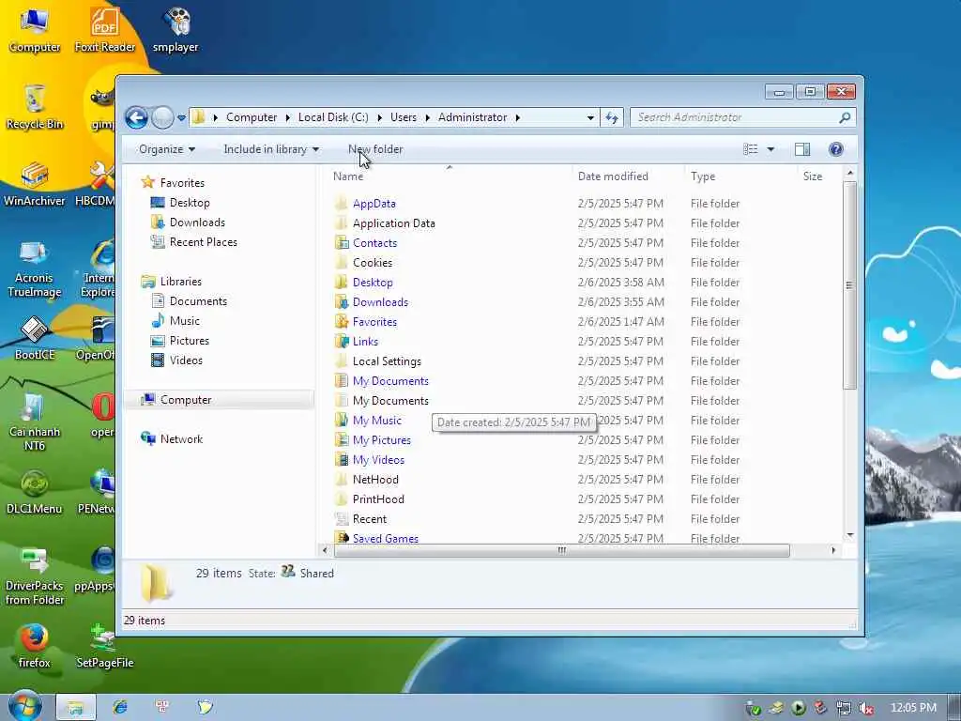Click the Search Administrator input field
This screenshot has height=721, width=961.
tap(732, 117)
